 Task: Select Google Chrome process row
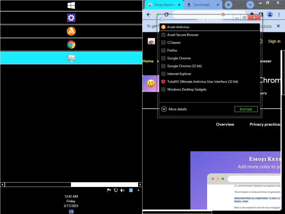point(210,58)
